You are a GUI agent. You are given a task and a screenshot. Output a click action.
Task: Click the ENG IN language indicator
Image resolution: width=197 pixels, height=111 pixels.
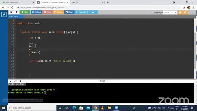(x=177, y=108)
